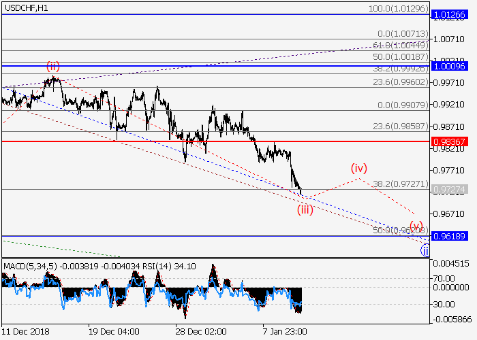Select the 38.2(0.97271) Fibonacci label
The height and width of the screenshot is (340, 477).
point(400,184)
